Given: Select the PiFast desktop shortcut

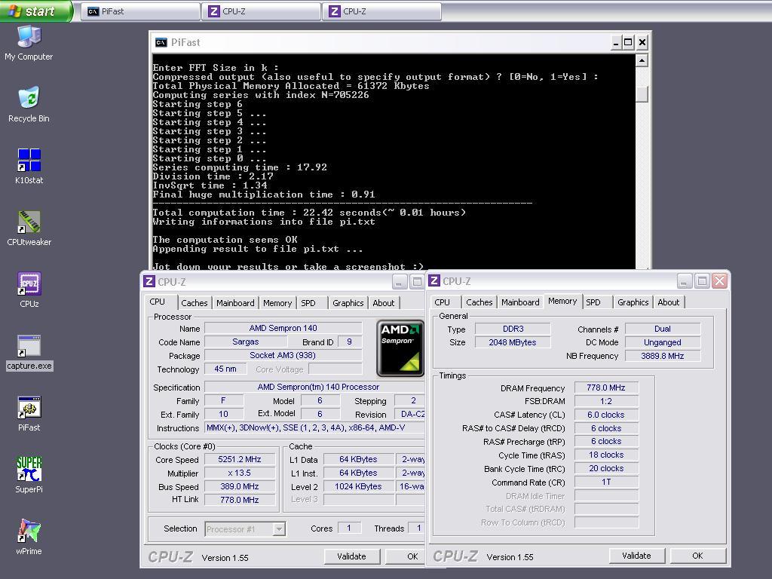Looking at the screenshot, I should [29, 414].
